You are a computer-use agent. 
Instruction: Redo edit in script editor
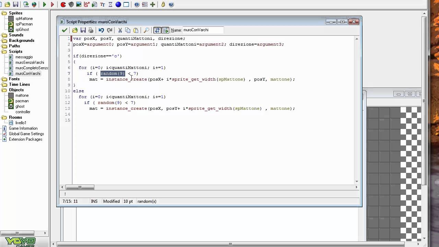pyautogui.click(x=109, y=30)
